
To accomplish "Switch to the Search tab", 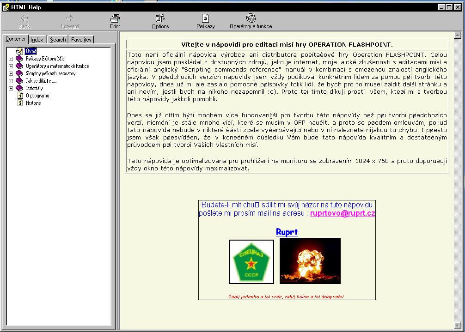I will [58, 40].
